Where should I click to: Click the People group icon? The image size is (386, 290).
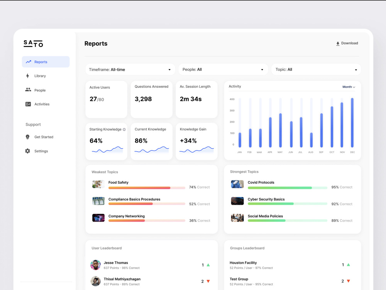[28, 90]
